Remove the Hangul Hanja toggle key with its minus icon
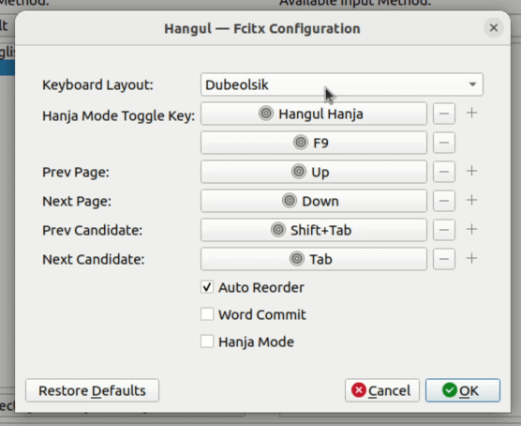 (x=444, y=114)
